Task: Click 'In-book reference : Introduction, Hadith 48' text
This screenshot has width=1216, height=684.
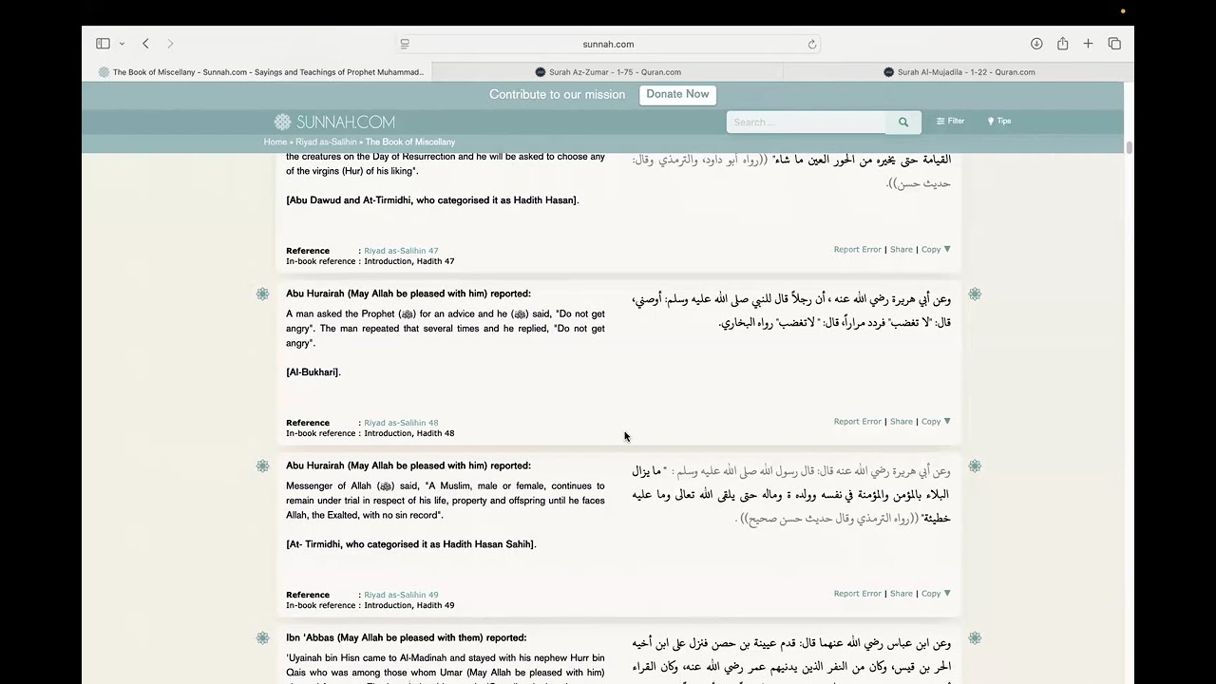Action: tap(370, 433)
